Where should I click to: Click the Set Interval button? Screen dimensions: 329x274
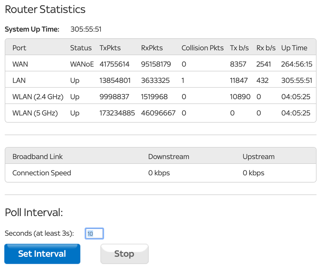[42, 254]
